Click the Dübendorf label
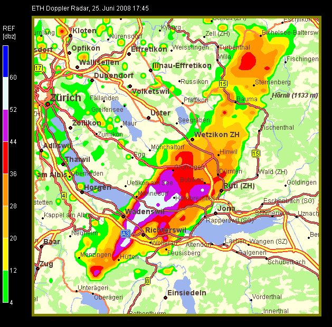This screenshot has width=332, height=327. tap(113, 75)
